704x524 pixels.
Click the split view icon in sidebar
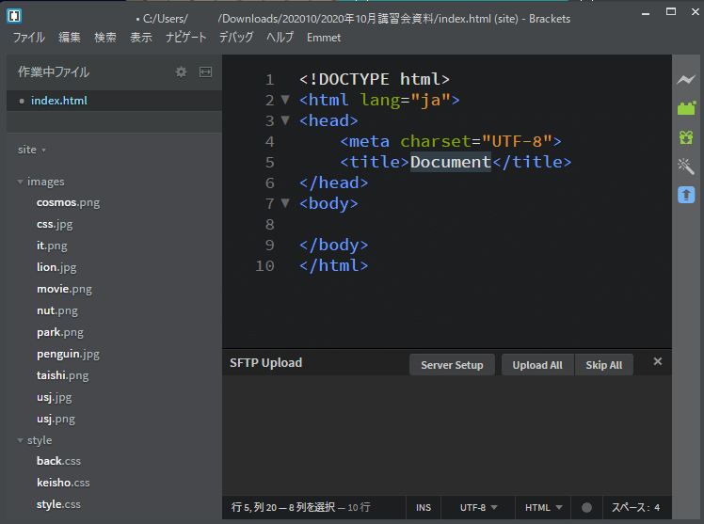(205, 72)
